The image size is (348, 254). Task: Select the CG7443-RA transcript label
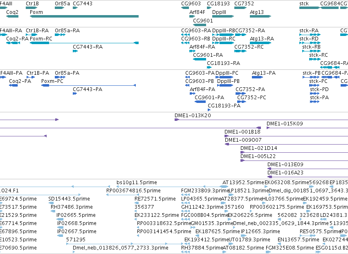88,47
